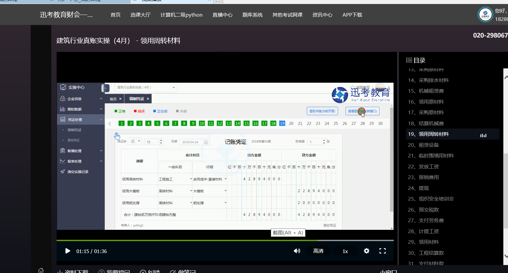Open lesson 26、预交税款 from the list
The width and height of the screenshot is (508, 273).
click(x=423, y=210)
